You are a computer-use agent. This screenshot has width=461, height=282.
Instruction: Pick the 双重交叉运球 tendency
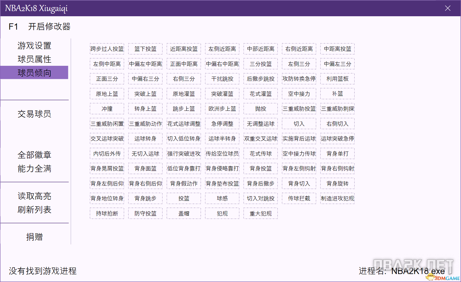(x=261, y=138)
